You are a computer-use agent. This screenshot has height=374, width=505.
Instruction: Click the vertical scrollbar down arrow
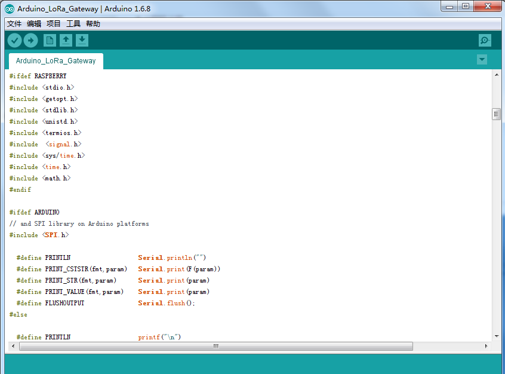click(497, 336)
